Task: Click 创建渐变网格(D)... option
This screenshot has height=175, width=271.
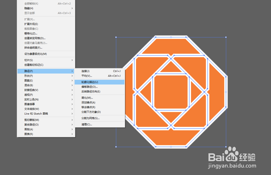Action: click(46, 38)
